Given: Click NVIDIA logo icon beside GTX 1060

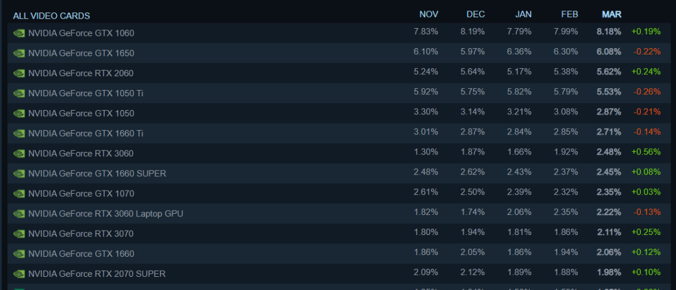Looking at the screenshot, I should click(x=19, y=33).
